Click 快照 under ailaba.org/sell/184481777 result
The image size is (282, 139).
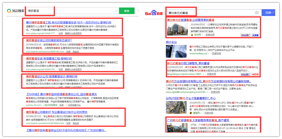tap(61, 33)
